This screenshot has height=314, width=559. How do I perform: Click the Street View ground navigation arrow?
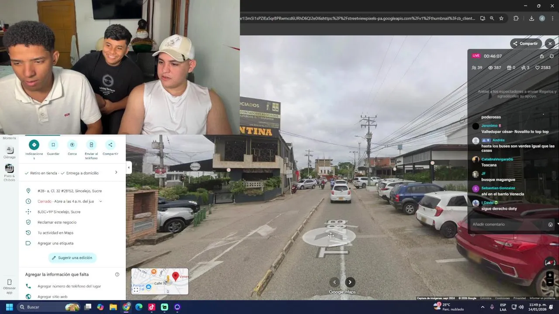coord(329,236)
